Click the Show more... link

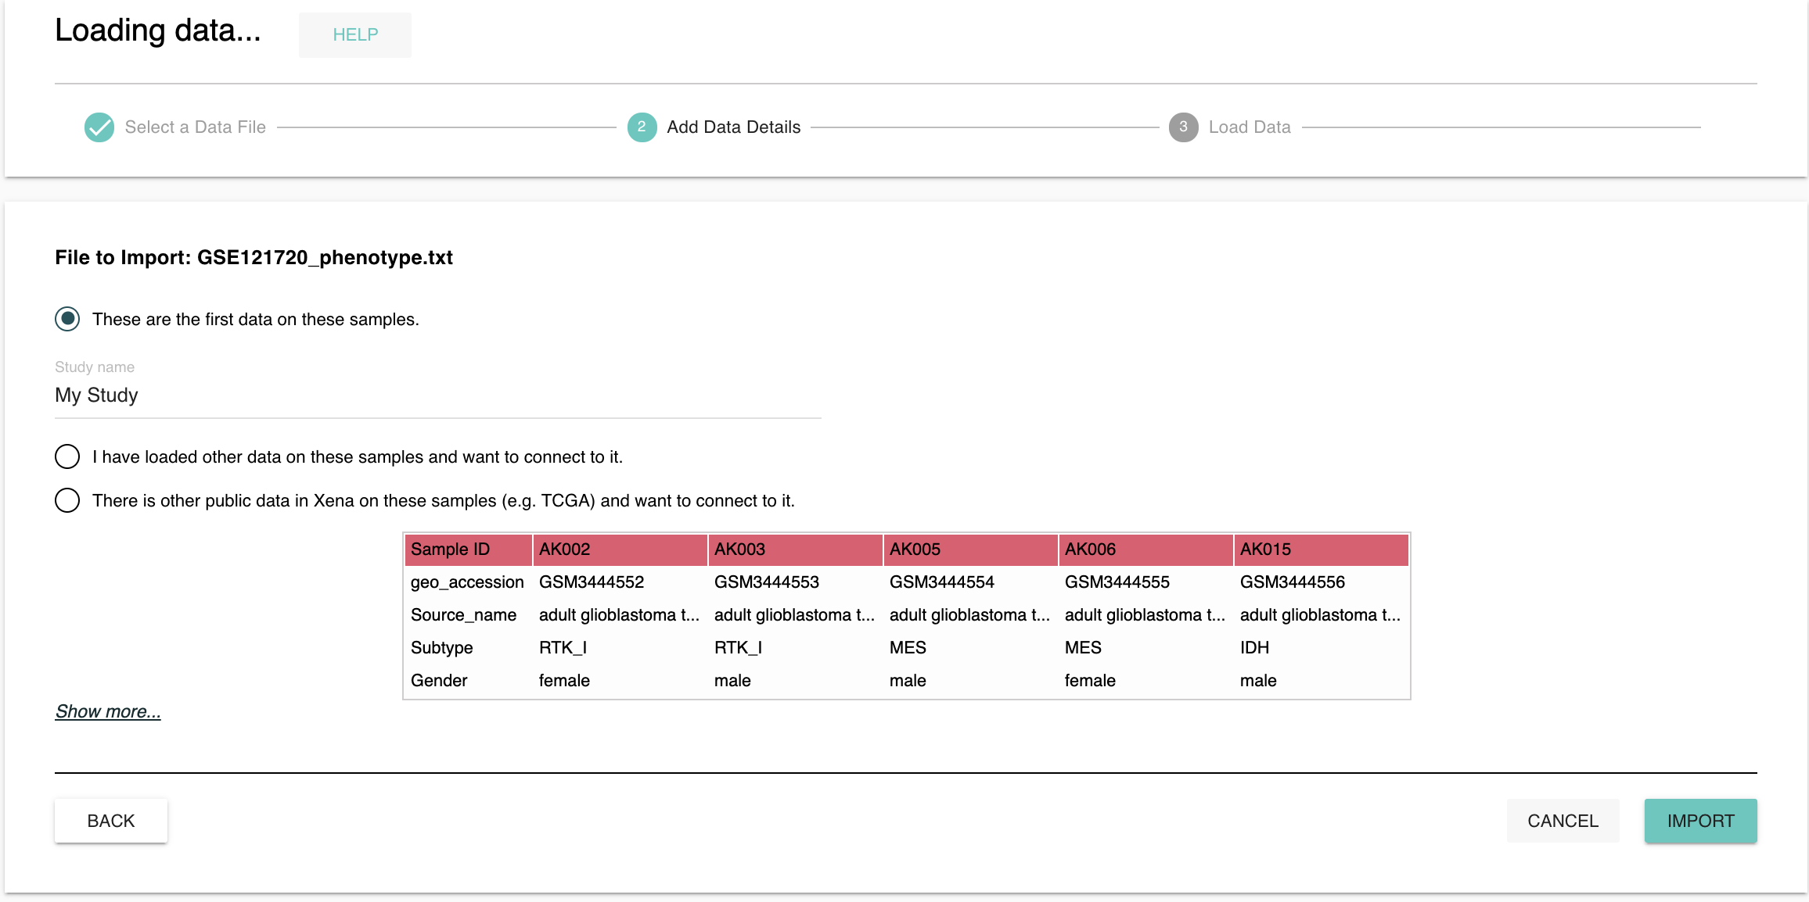pyautogui.click(x=108, y=711)
